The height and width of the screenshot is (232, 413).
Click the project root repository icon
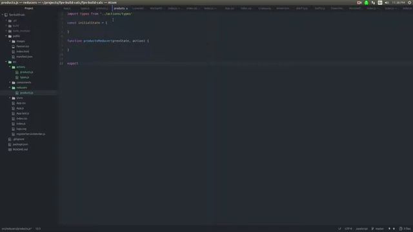point(6,15)
